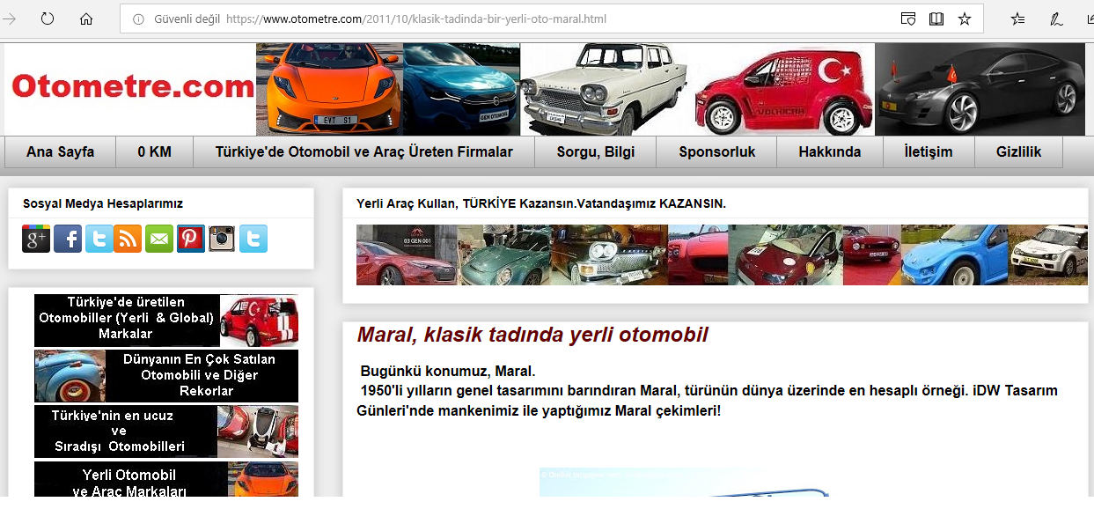
Task: Open Yerli Otomobil ve Araç Markaları banner
Action: pyautogui.click(x=166, y=479)
